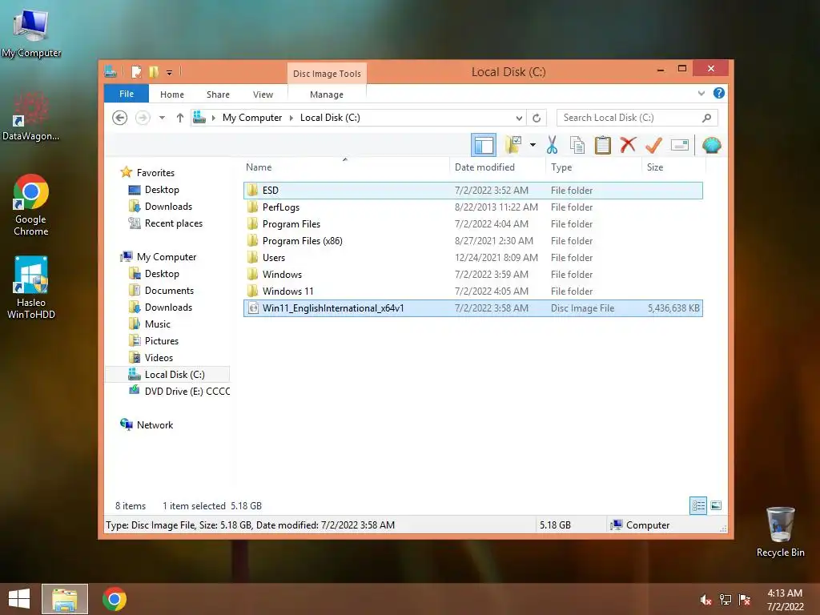Open the address bar history dropdown
Image resolution: width=820 pixels, height=615 pixels.
[x=519, y=118]
